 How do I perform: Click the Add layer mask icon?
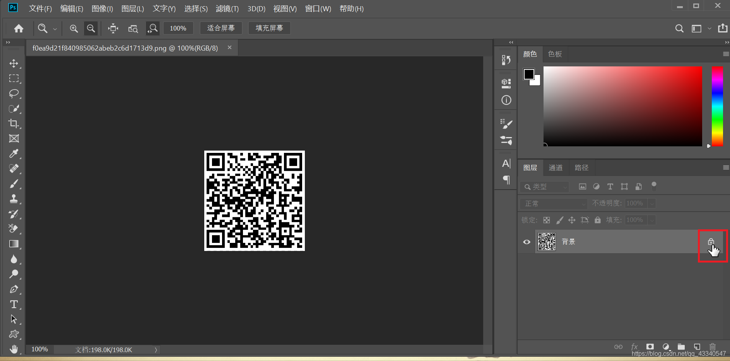(x=650, y=347)
